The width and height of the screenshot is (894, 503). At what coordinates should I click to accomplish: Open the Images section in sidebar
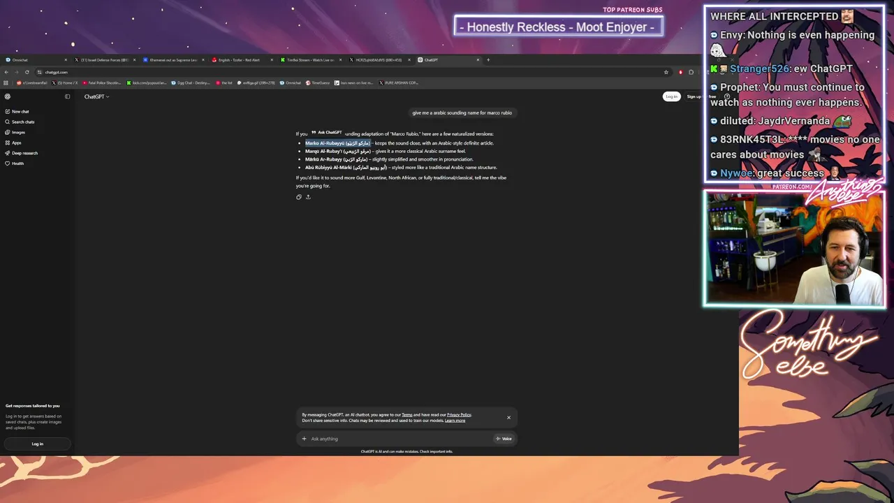(15, 132)
